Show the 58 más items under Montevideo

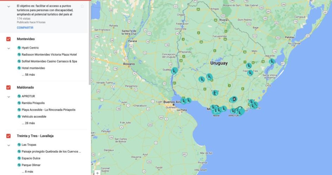[x=28, y=75]
